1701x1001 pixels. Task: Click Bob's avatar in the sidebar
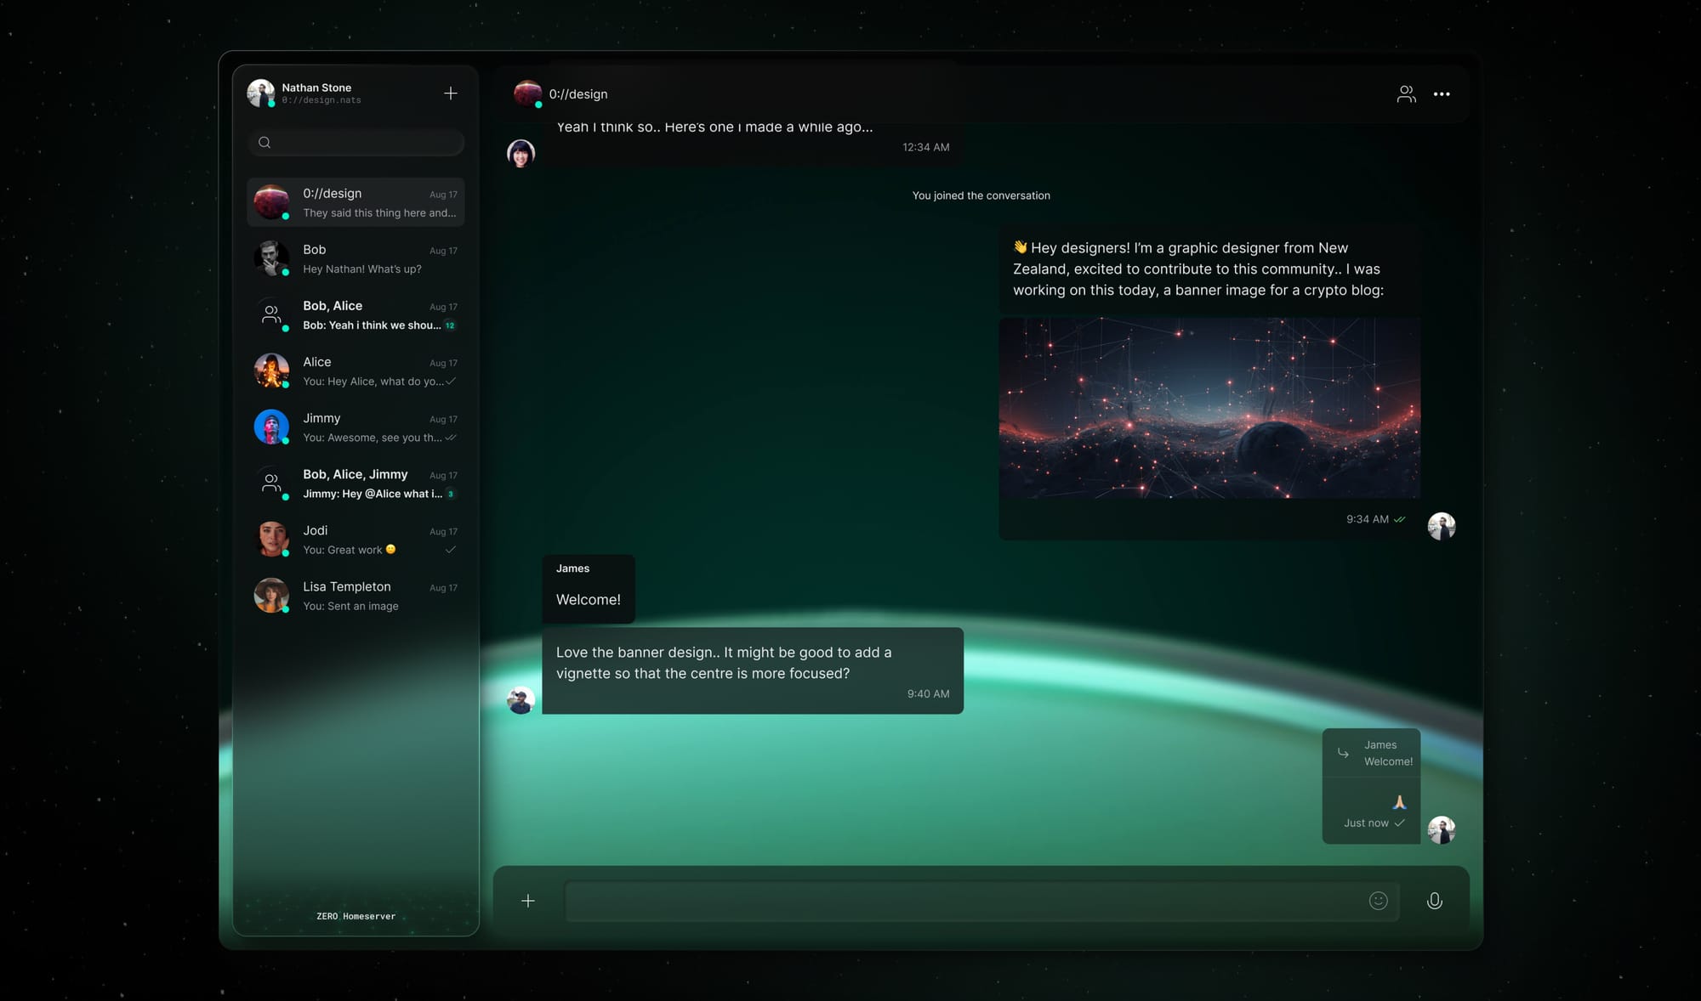[x=271, y=257]
